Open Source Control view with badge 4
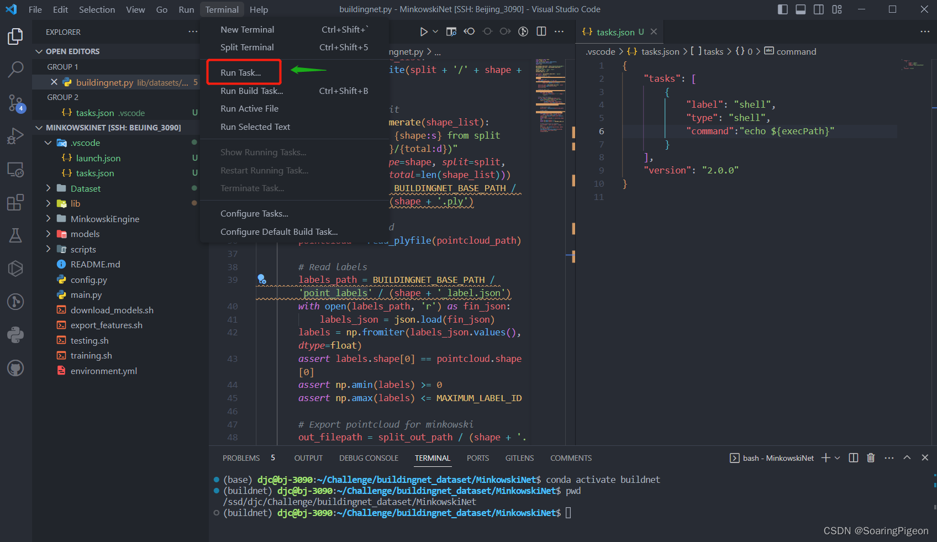 coord(15,103)
